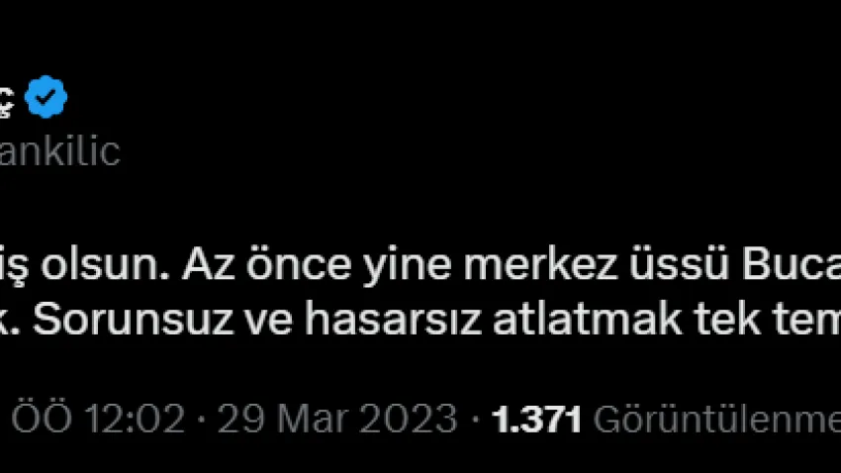Viewport: 841px width, 473px height.
Task: Click the word "merkez" in tweet
Action: (x=540, y=265)
